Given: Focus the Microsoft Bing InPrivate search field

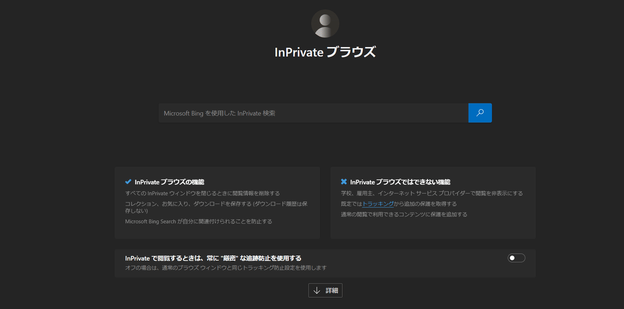Looking at the screenshot, I should (314, 113).
